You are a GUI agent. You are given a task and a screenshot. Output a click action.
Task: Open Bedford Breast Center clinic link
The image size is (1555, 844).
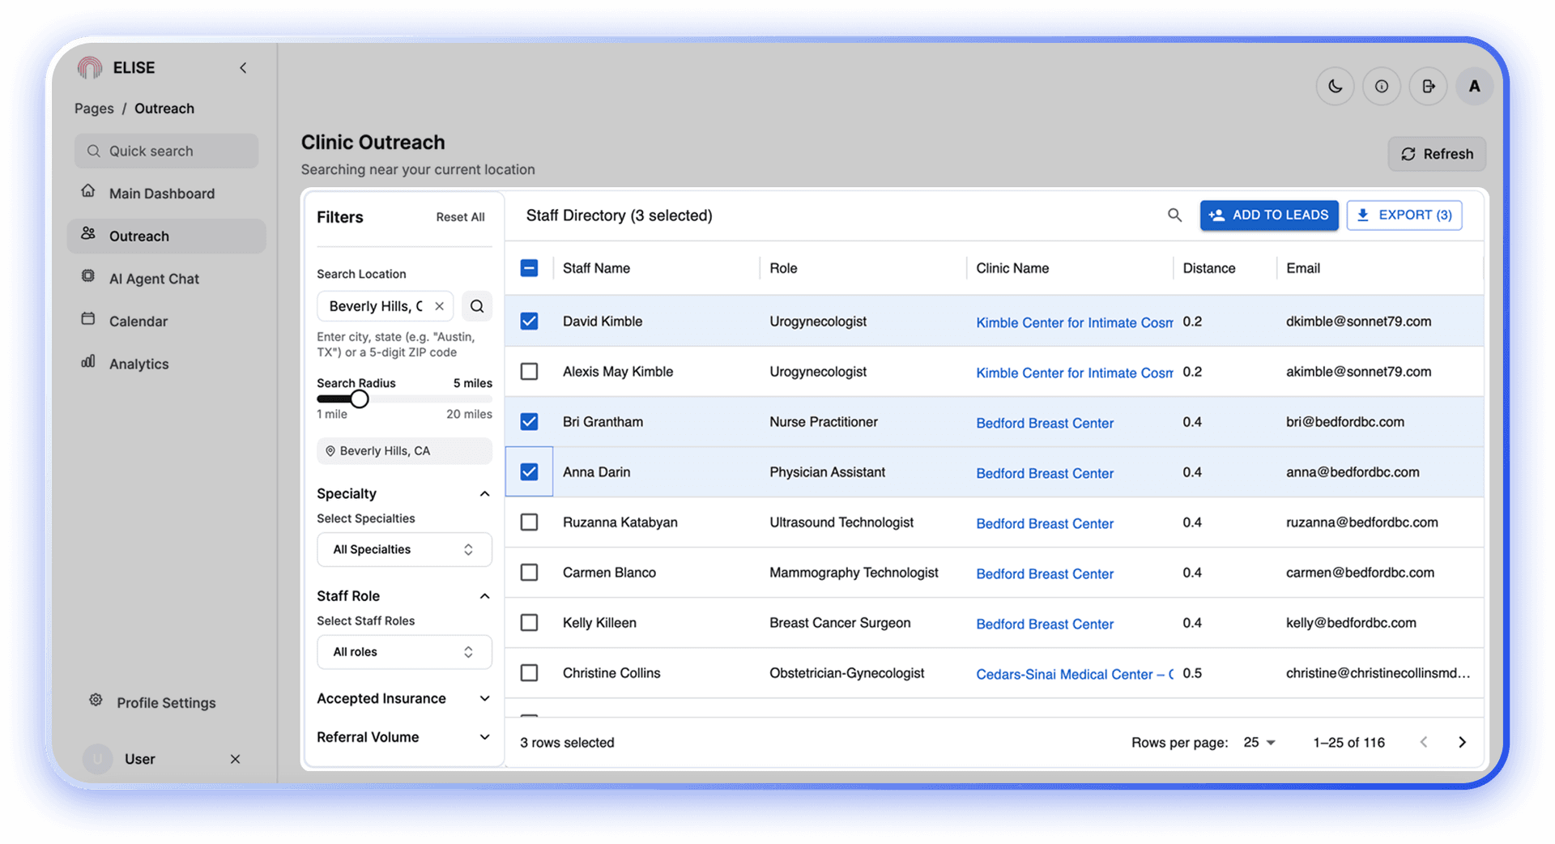pos(1045,422)
